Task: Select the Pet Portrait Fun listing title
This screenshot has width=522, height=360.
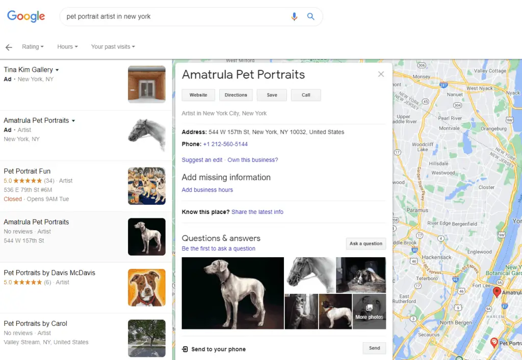Action: click(x=27, y=171)
